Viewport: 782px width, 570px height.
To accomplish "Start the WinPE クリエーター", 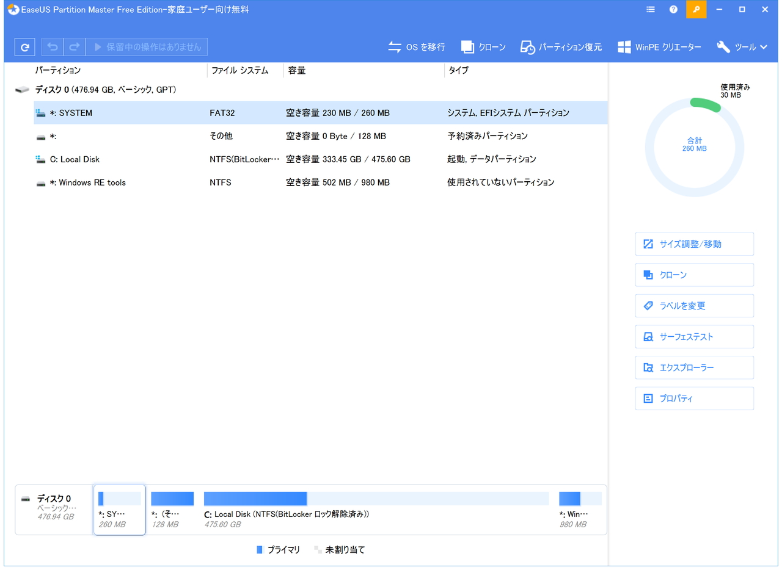I will click(x=659, y=46).
